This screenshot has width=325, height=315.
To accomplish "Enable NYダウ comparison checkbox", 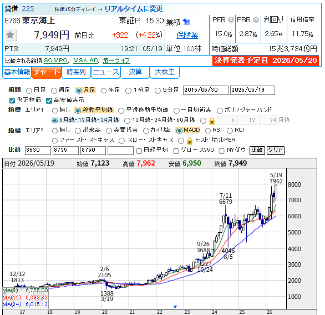I will [221, 151].
